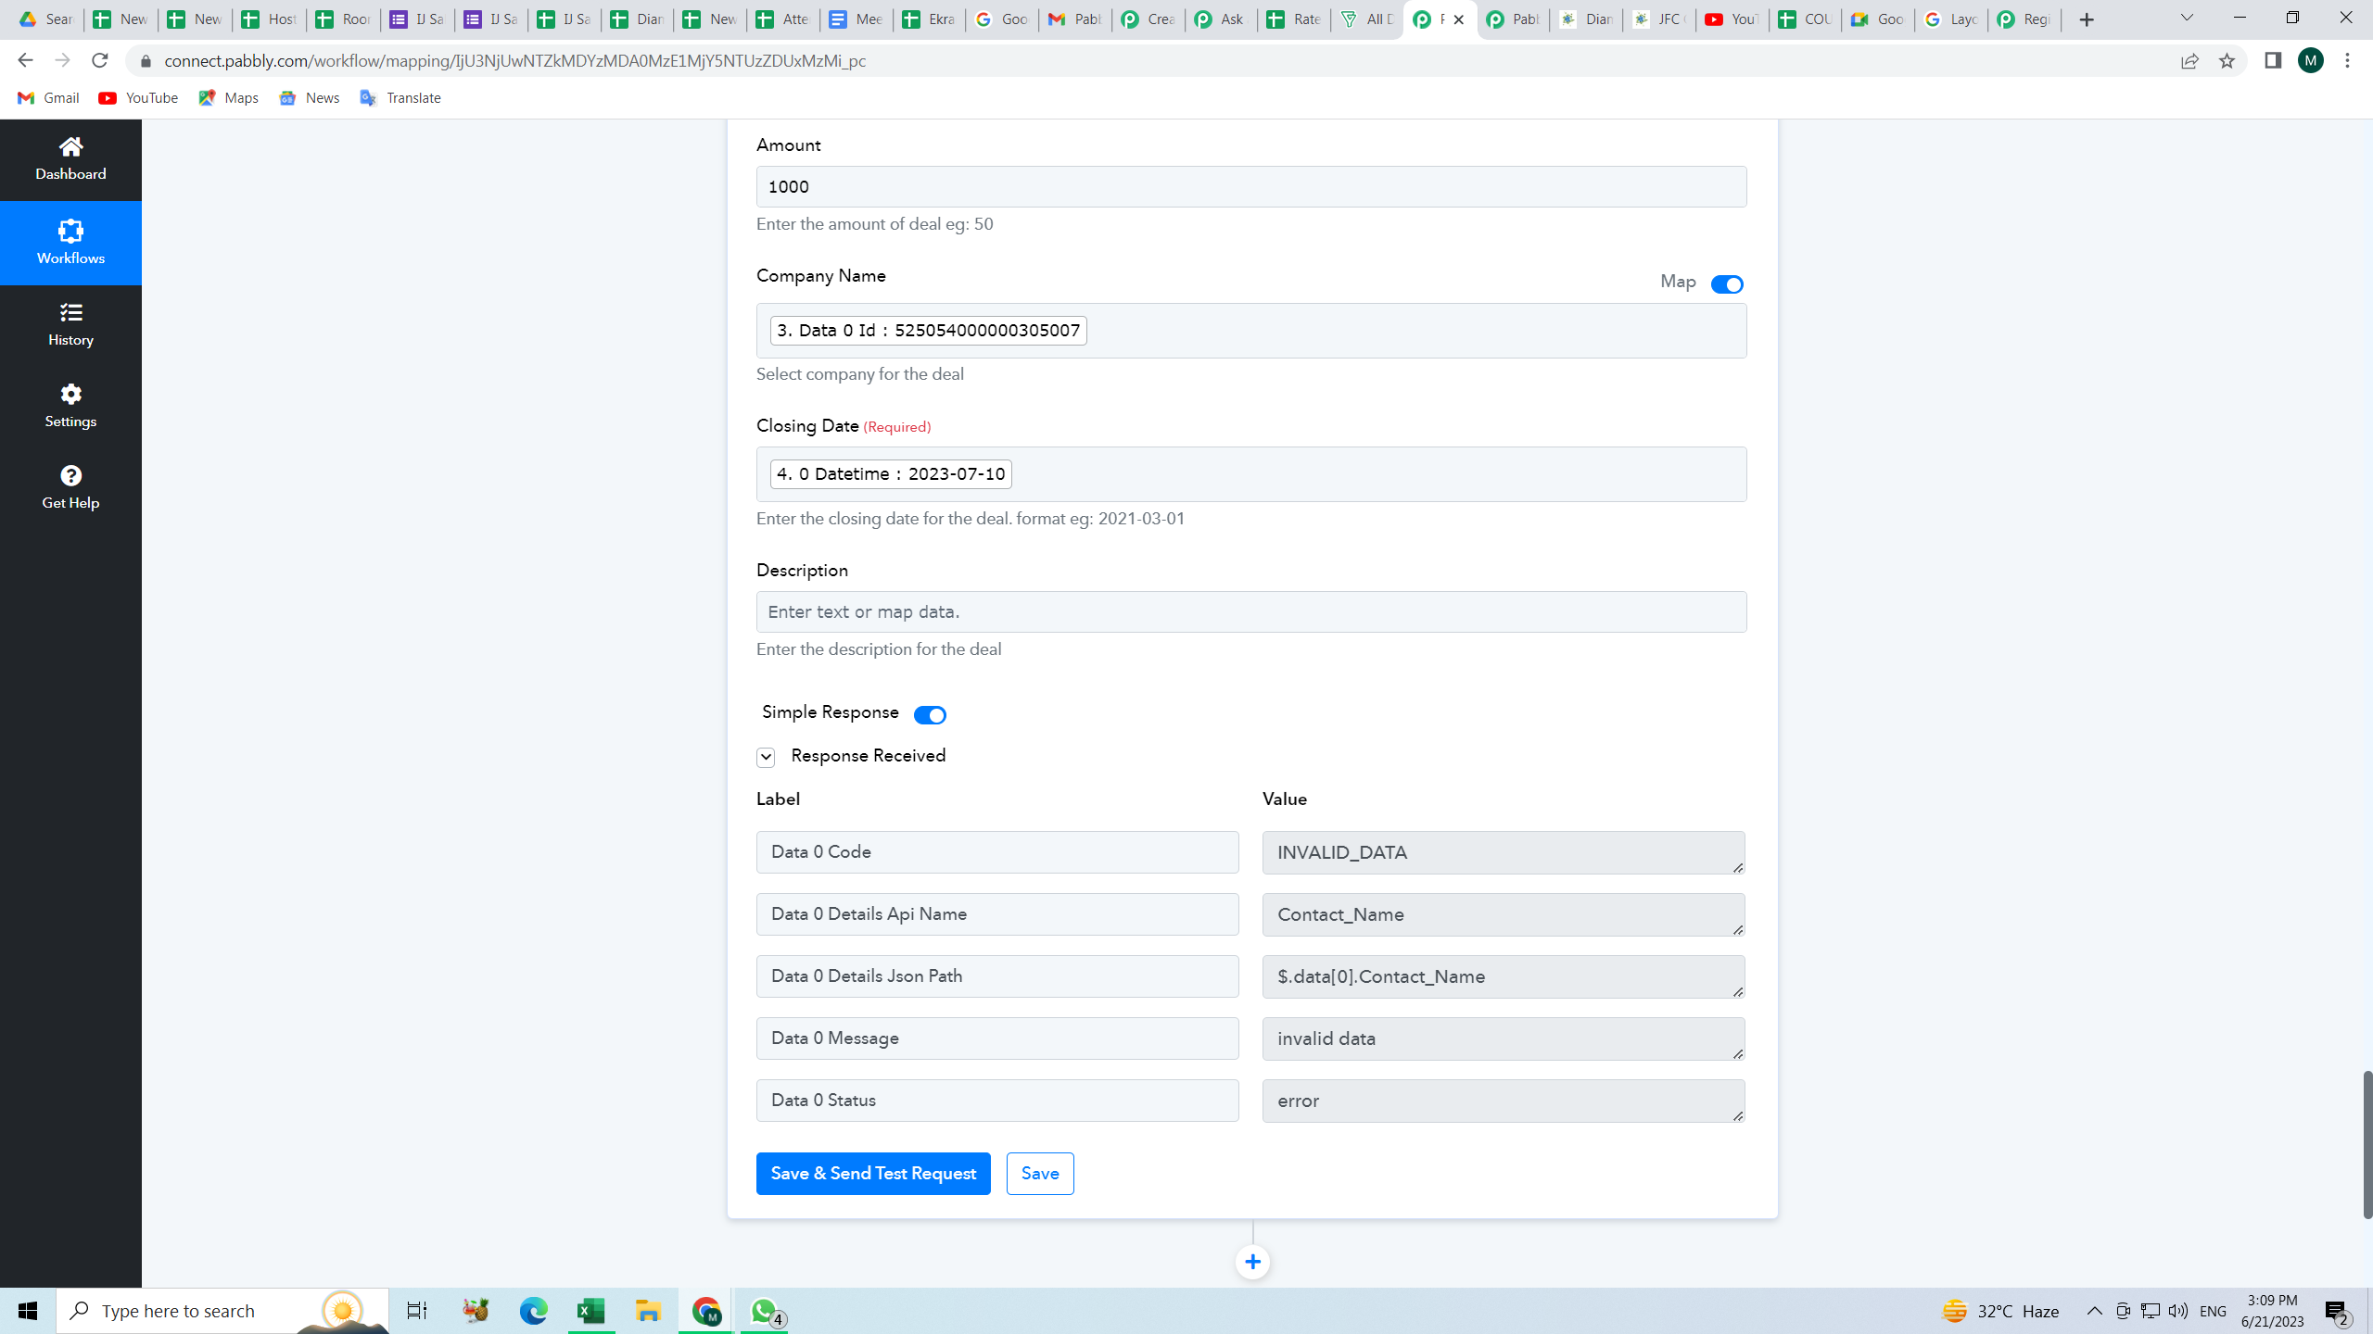The height and width of the screenshot is (1334, 2373).
Task: Open File Explorer from taskbar
Action: coord(648,1310)
